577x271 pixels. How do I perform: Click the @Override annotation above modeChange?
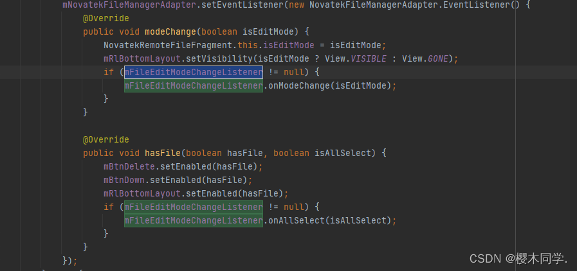point(106,19)
